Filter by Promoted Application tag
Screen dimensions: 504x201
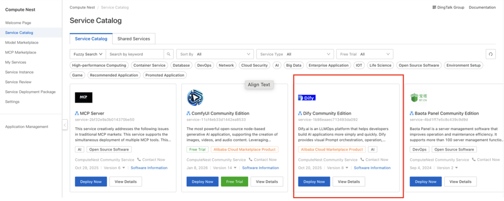tap(165, 75)
